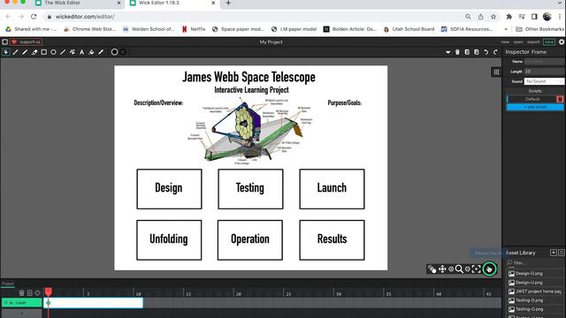Click the new project menu item

tap(505, 42)
